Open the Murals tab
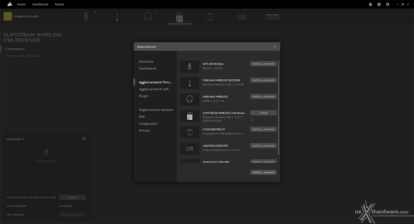The width and height of the screenshot is (414, 224). 60,4
